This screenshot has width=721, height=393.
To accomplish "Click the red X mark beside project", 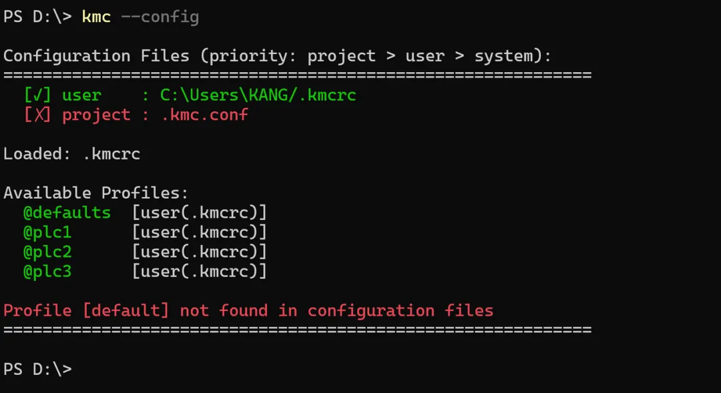I will point(37,115).
